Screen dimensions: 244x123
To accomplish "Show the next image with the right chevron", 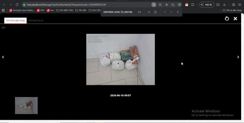I will click(x=238, y=57).
